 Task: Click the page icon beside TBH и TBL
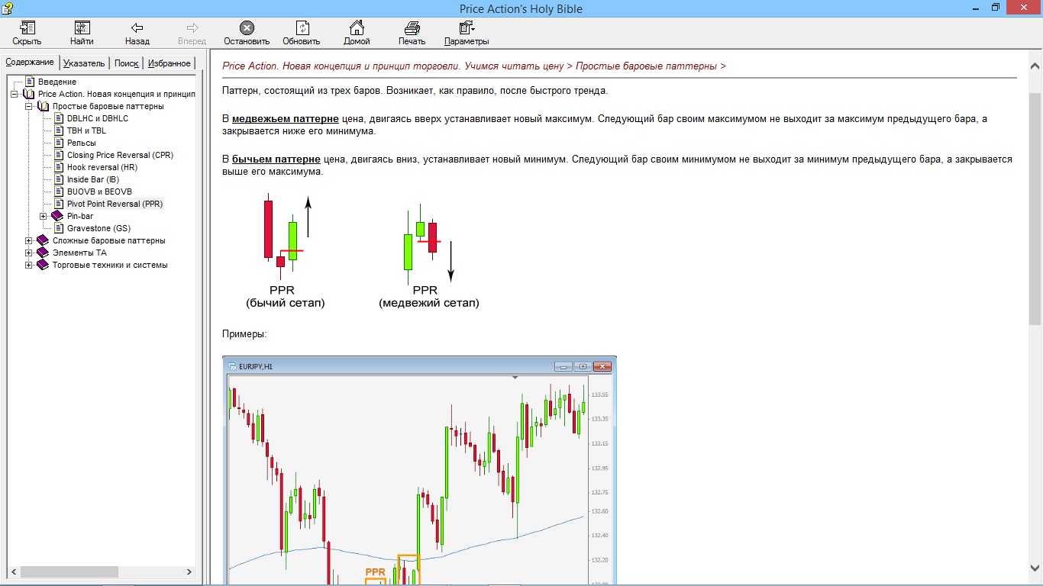point(59,130)
